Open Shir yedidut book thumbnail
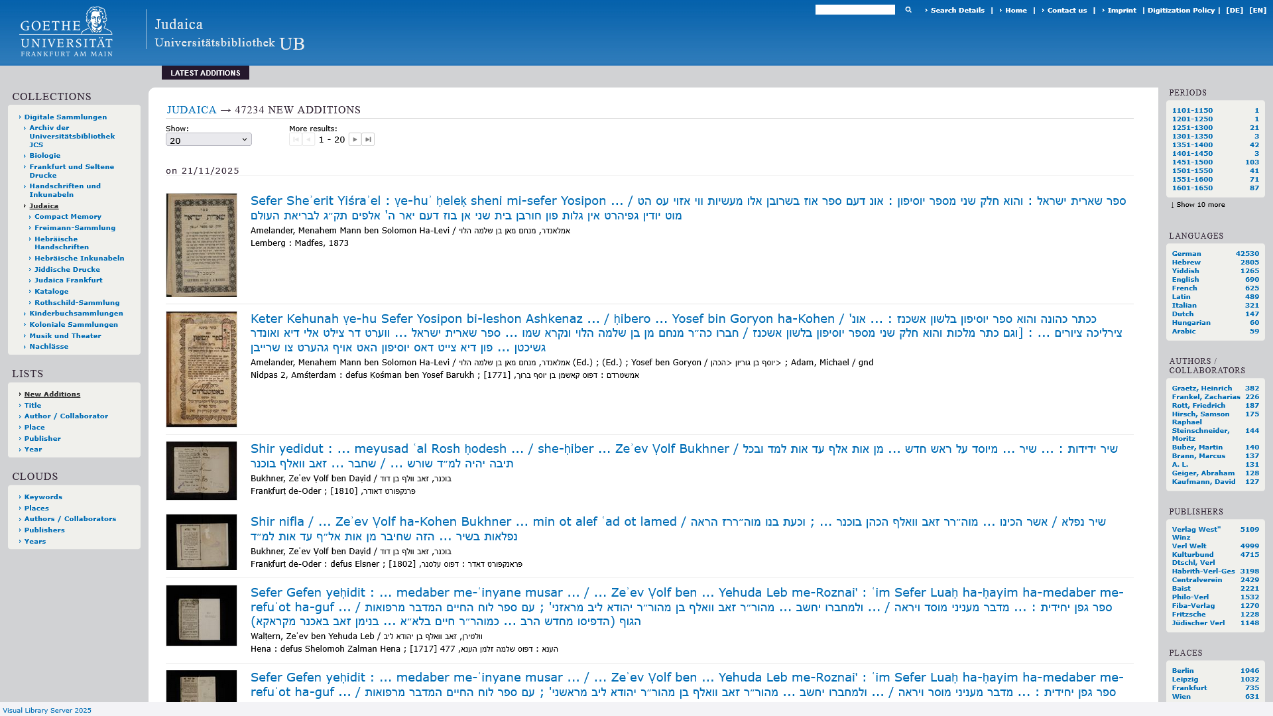1273x716 pixels. [202, 470]
